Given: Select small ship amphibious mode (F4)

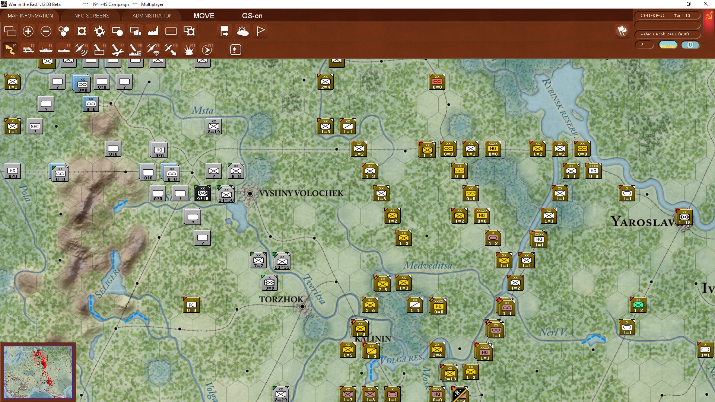Looking at the screenshot, I should (x=64, y=50).
